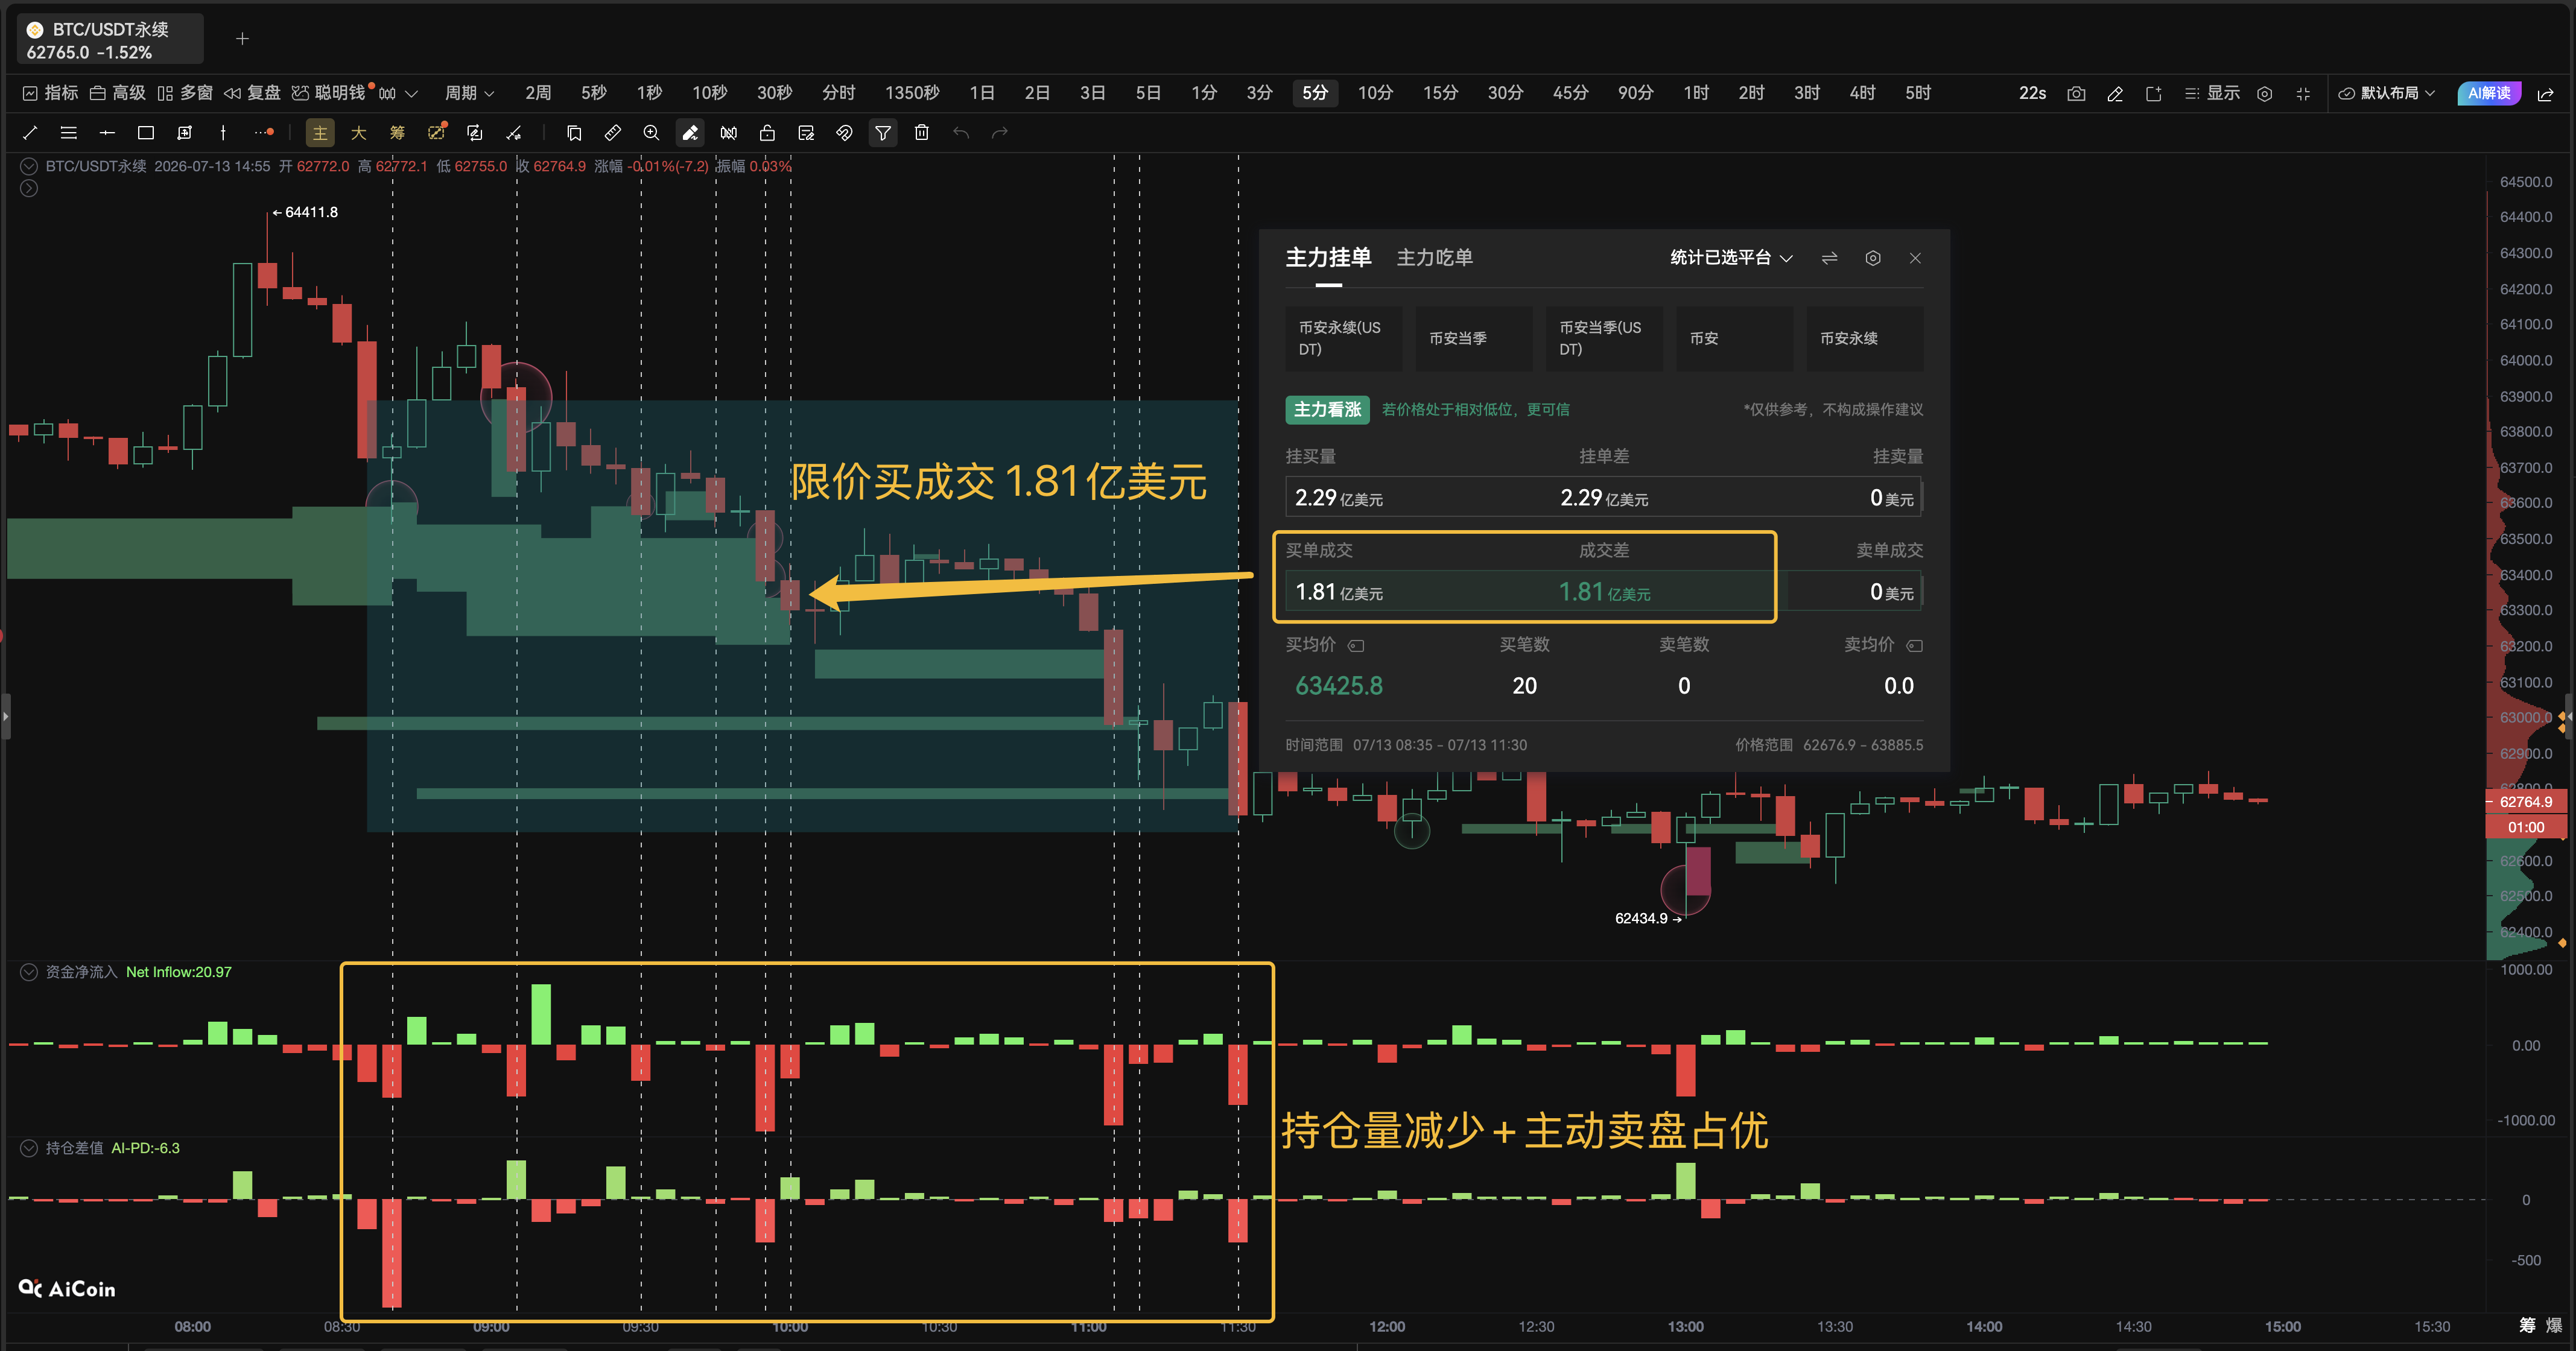Click the 62764.9 current price marker
The height and width of the screenshot is (1351, 2576).
[x=2525, y=802]
